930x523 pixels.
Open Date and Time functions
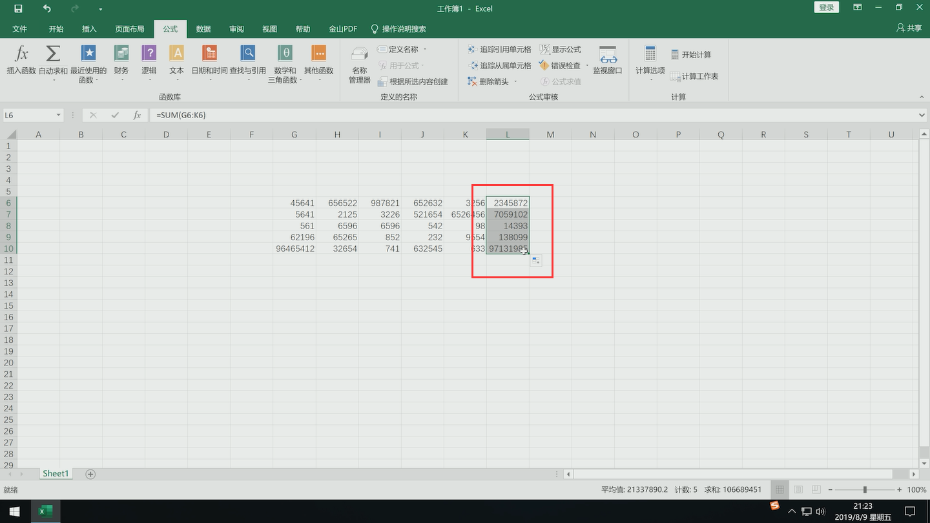pos(209,61)
